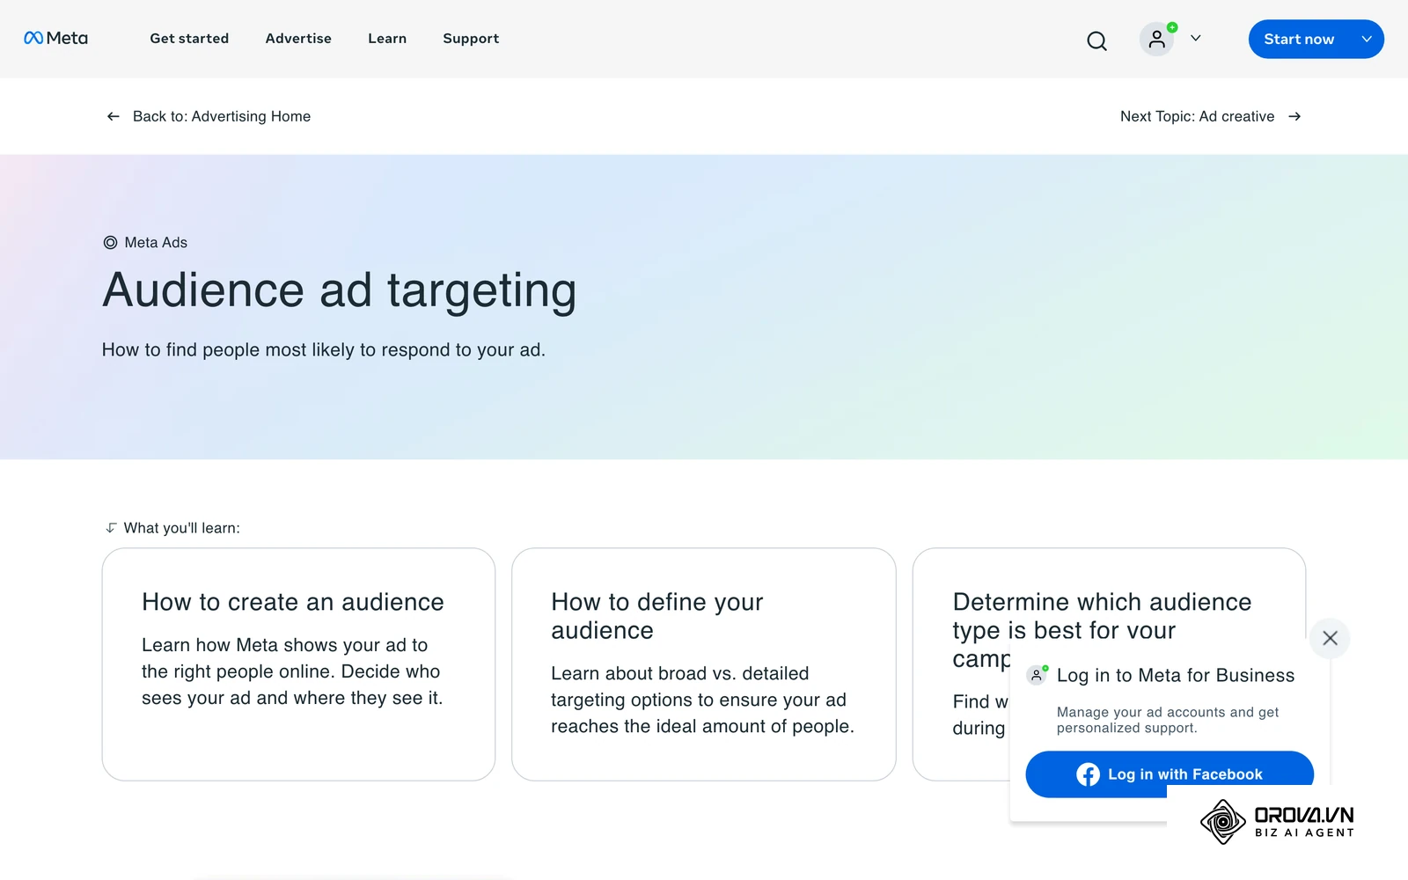Open the How to define your audience card
1408x880 pixels.
704,664
